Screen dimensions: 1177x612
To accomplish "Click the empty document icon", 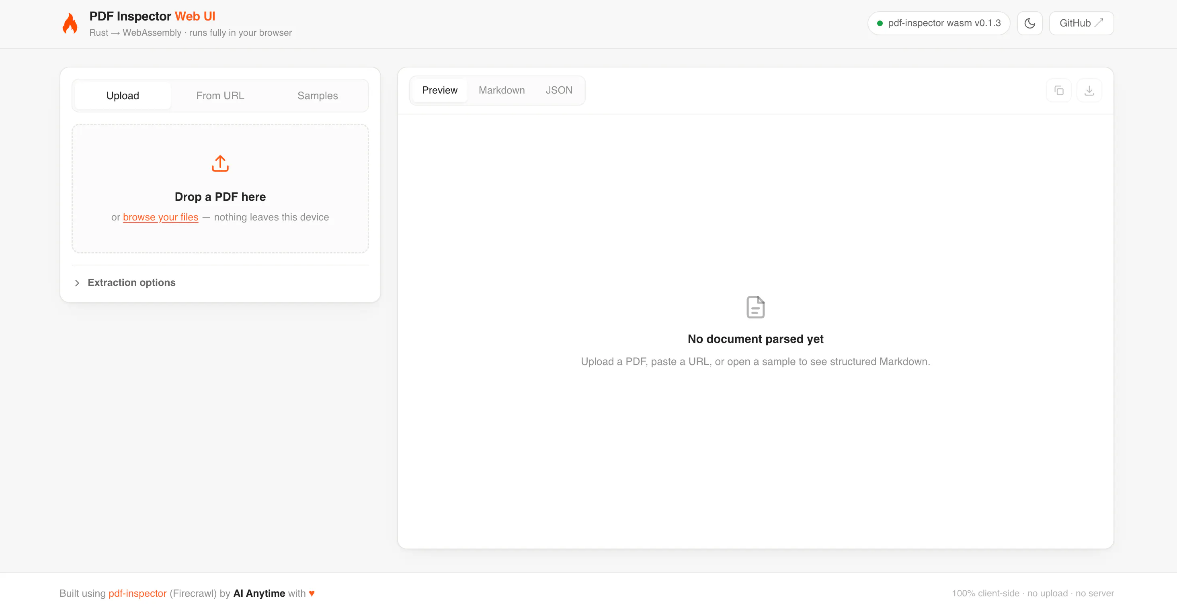I will coord(755,307).
